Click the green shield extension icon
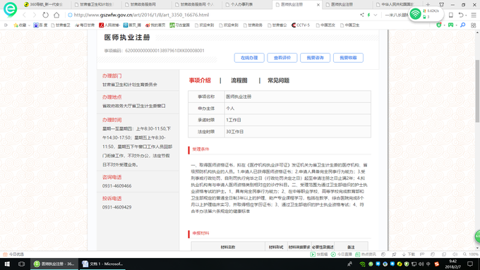 tap(439, 25)
